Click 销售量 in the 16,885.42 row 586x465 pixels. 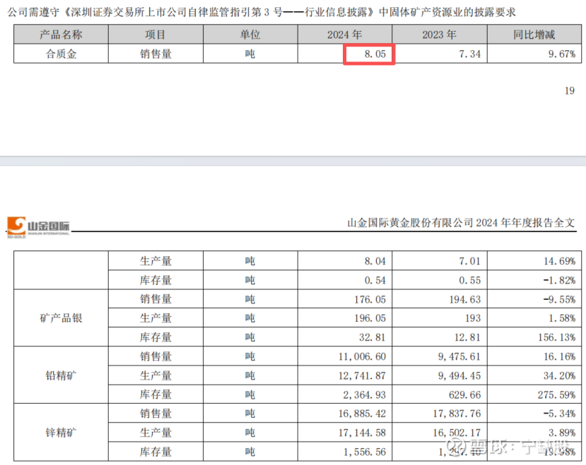(156, 413)
